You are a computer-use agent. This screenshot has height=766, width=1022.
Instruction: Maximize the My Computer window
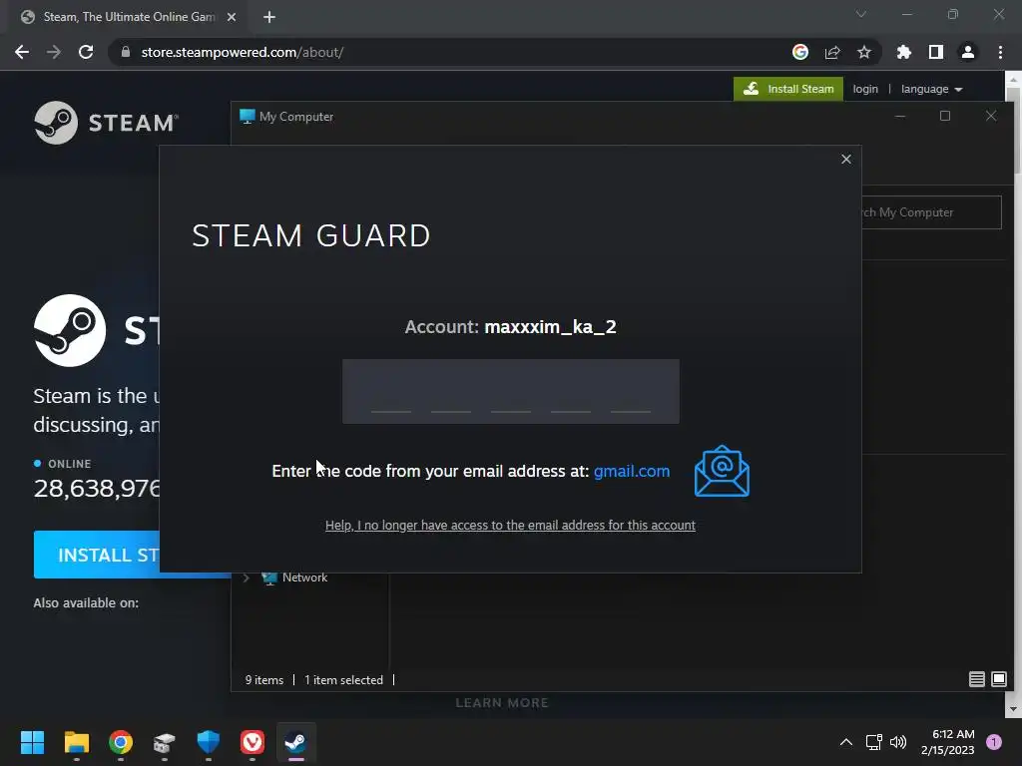[x=945, y=116]
